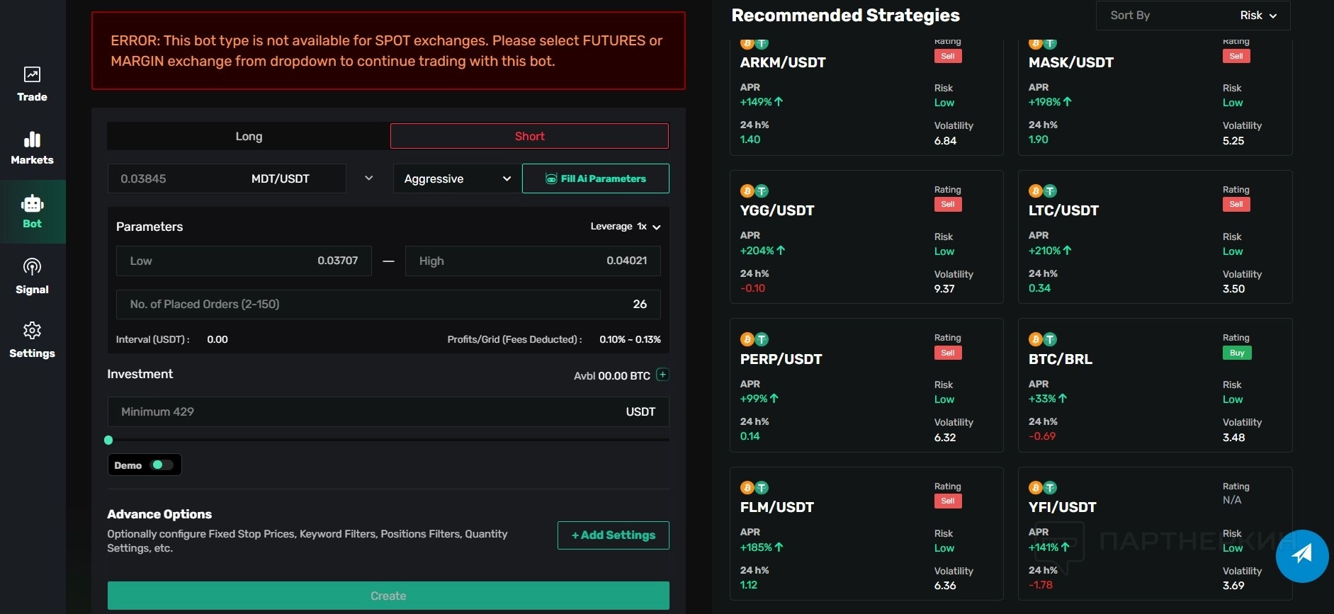1334x614 pixels.
Task: Switch to the Long position tab
Action: [249, 136]
